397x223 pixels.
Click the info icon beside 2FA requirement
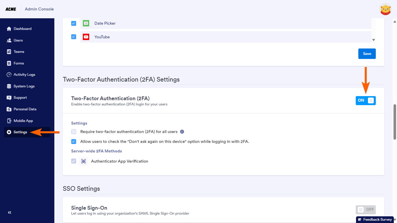pos(182,132)
